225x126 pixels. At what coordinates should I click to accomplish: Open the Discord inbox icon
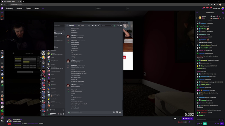118,26
